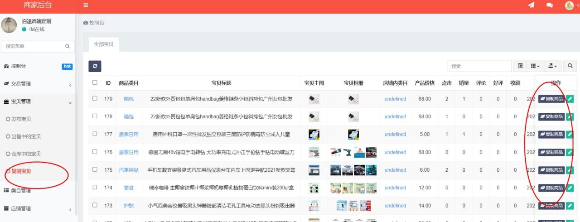Click the hamburger menu icon in header
580x222 pixels.
tap(86, 5)
